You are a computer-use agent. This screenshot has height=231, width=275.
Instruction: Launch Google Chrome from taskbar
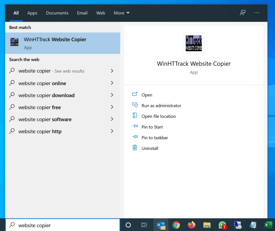coord(176,225)
